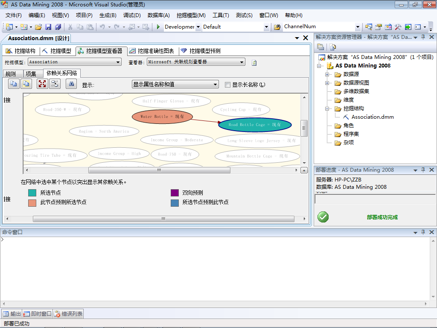Click the Add New Item toolbar icon
The image size is (437, 328).
click(24, 27)
